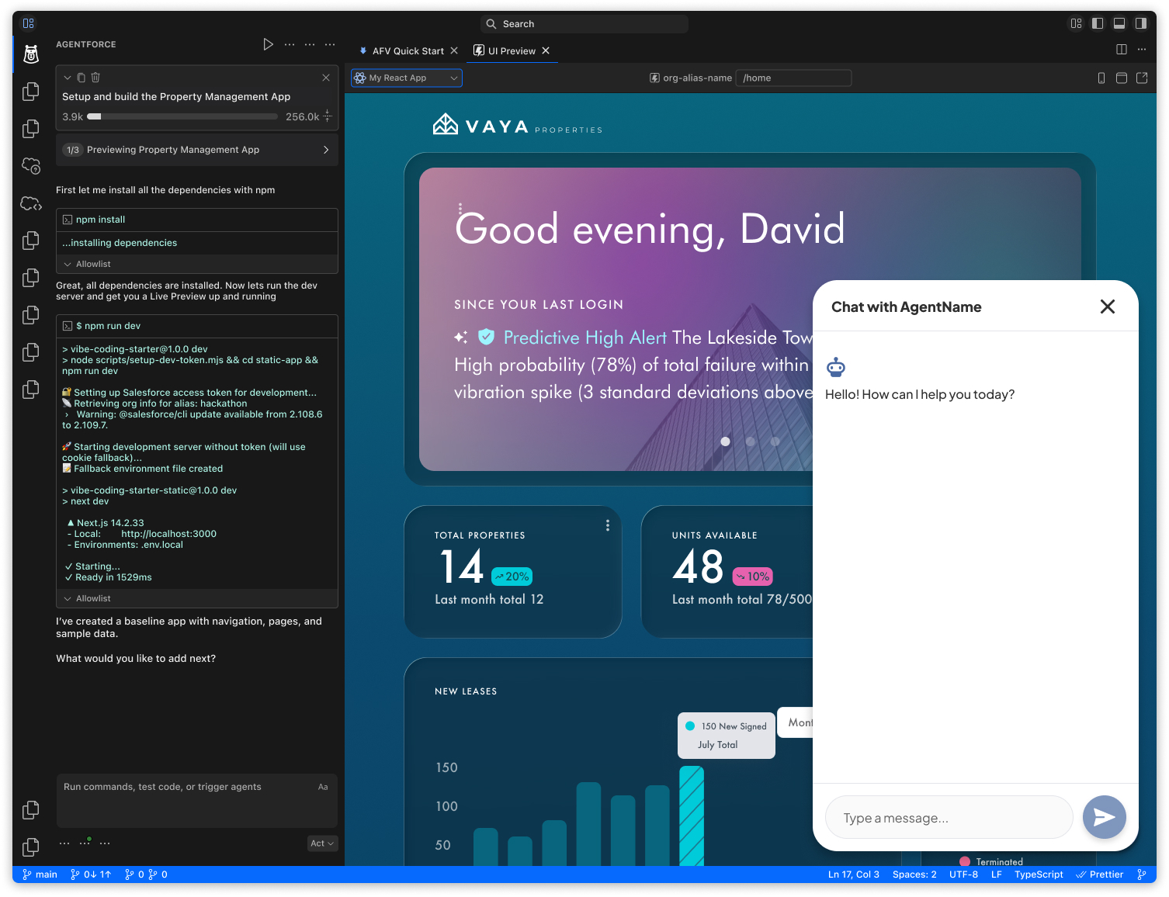1169x897 pixels.
Task: Open the Act mode dropdown
Action: pos(322,843)
